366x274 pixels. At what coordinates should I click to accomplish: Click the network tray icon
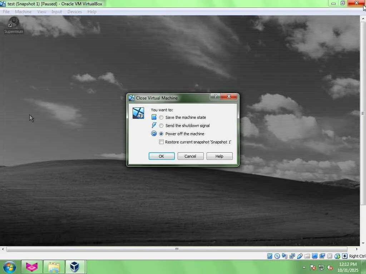(321, 268)
